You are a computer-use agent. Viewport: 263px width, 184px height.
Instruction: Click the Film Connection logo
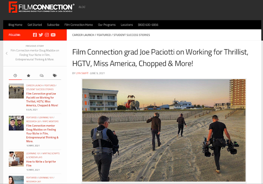point(42,7)
